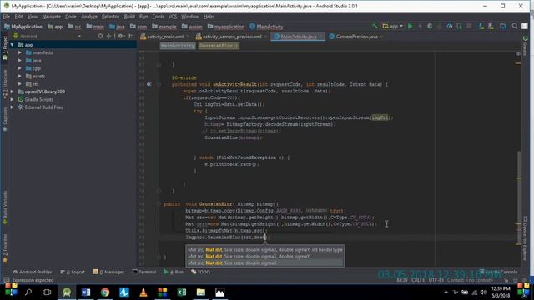Click the Scroll from Source target icon

pos(100,36)
